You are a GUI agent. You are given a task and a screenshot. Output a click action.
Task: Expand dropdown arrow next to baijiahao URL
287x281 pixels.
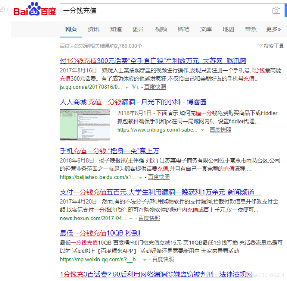[140, 178]
